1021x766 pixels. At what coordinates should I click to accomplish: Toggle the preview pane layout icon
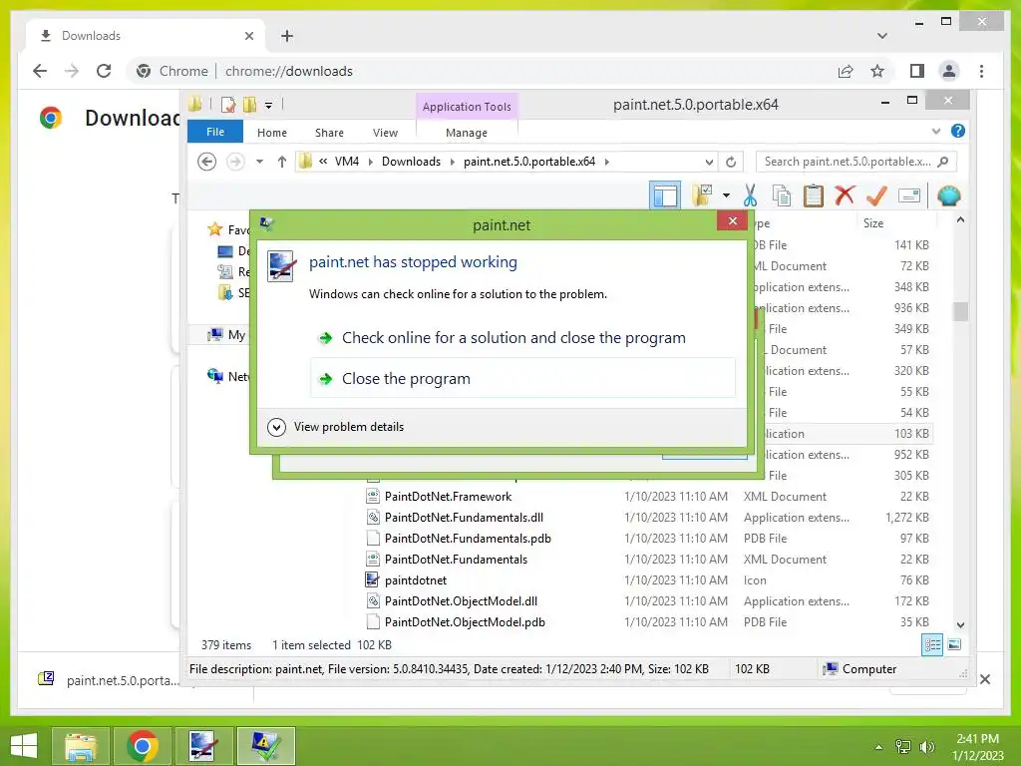[x=665, y=195]
